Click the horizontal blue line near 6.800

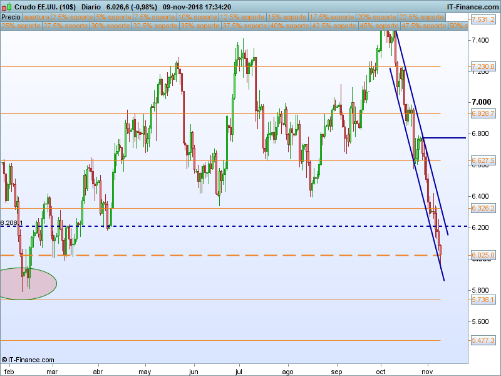[x=444, y=138]
